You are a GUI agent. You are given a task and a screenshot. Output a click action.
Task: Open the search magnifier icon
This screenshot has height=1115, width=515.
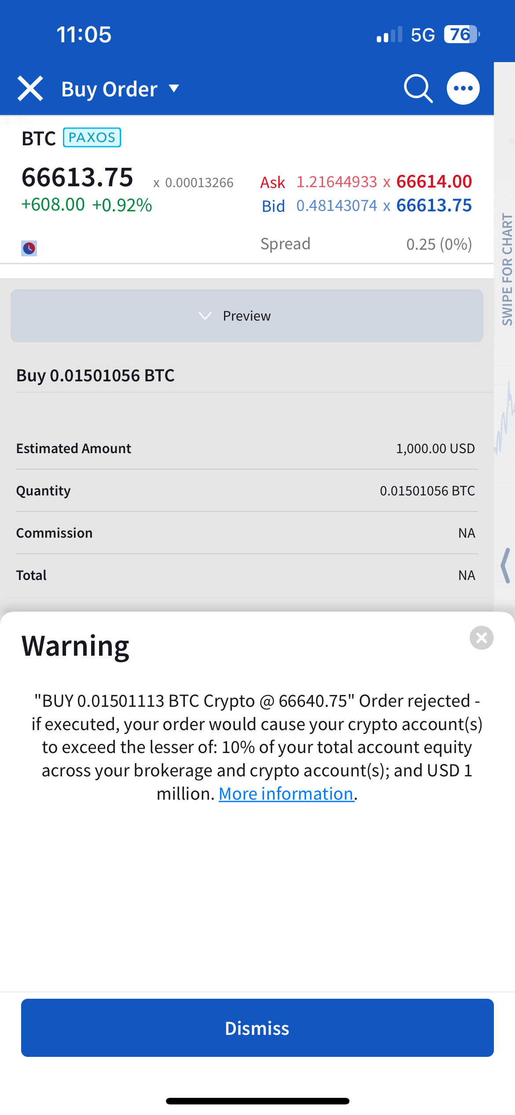[x=418, y=89]
